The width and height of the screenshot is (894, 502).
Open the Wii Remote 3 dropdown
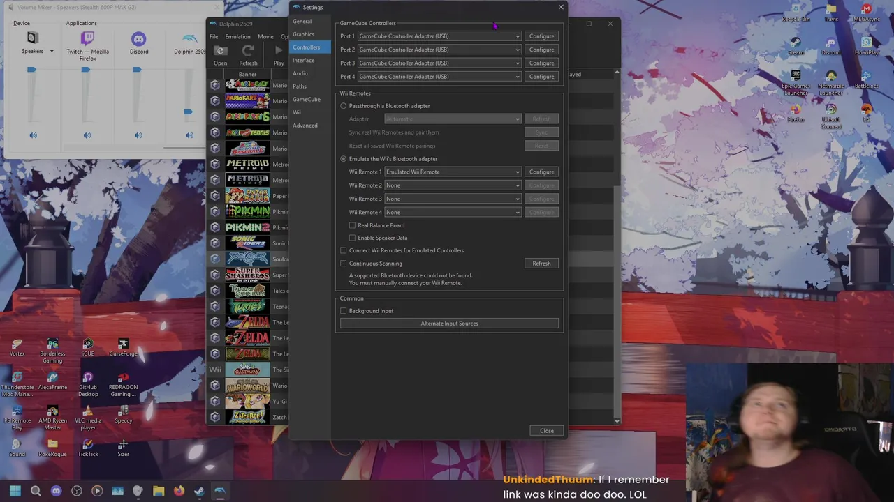(x=453, y=199)
